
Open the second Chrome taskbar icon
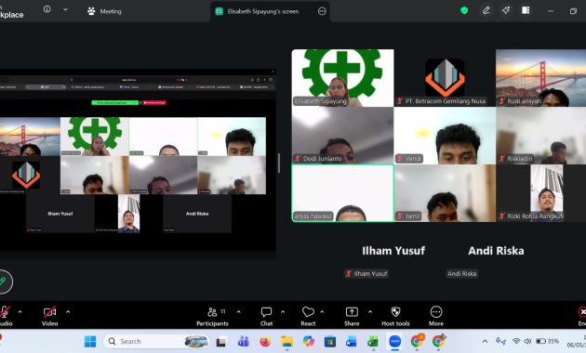pyautogui.click(x=438, y=341)
